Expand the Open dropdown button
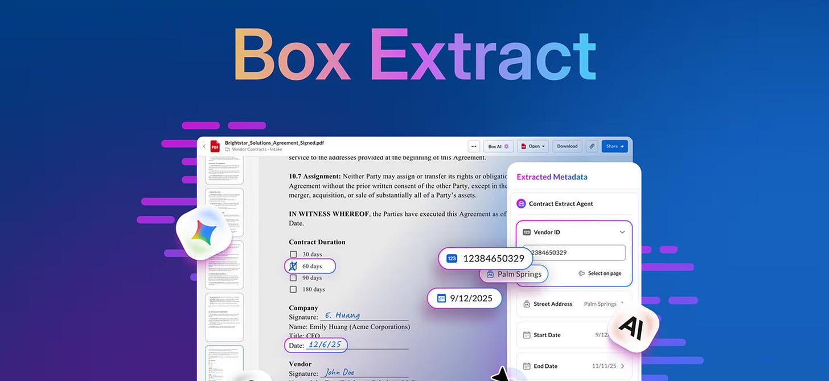This screenshot has width=829, height=381. pyautogui.click(x=533, y=146)
